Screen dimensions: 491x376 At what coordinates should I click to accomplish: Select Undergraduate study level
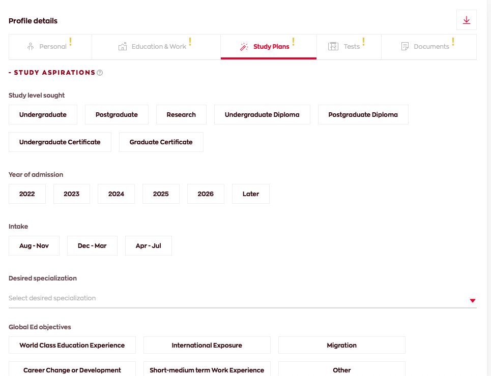(43, 115)
